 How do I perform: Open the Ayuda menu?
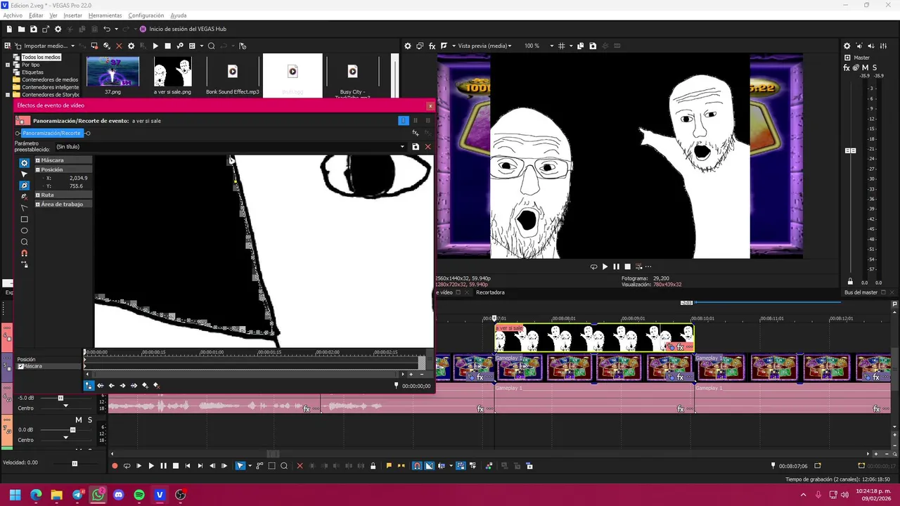tap(179, 15)
